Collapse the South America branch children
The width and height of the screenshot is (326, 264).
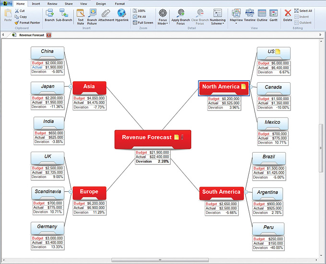[x=246, y=192]
